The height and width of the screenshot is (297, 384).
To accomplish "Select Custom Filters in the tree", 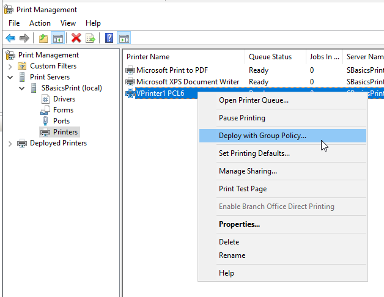I will click(53, 66).
